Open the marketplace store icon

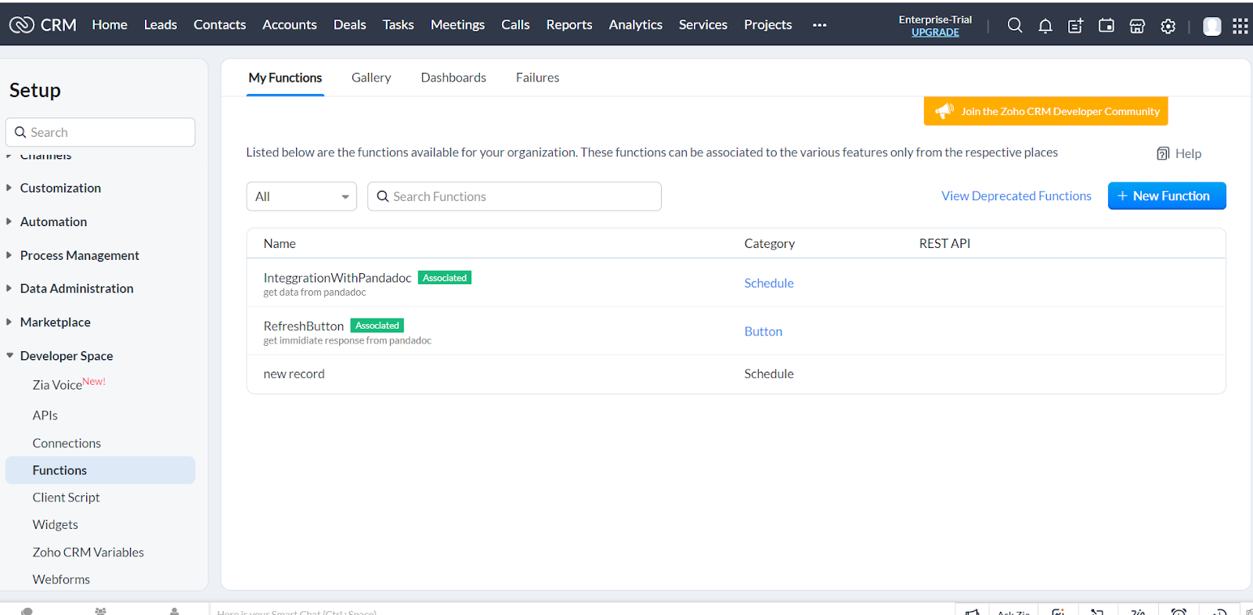tap(1137, 26)
